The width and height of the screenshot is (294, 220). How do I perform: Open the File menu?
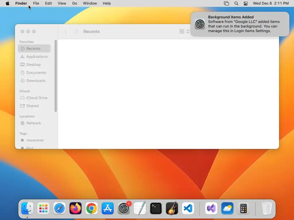[x=36, y=3]
